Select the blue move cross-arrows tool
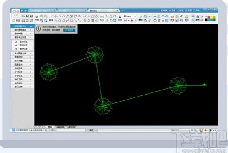Screen dimensions: 228x153 [x=155, y=16]
